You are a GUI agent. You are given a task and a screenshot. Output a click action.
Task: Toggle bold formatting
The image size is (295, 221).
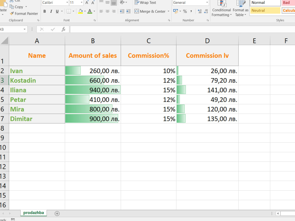(x=45, y=11)
